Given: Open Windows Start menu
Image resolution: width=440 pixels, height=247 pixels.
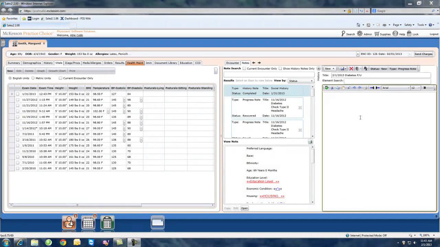Looking at the screenshot, I should pyautogui.click(x=6, y=242).
